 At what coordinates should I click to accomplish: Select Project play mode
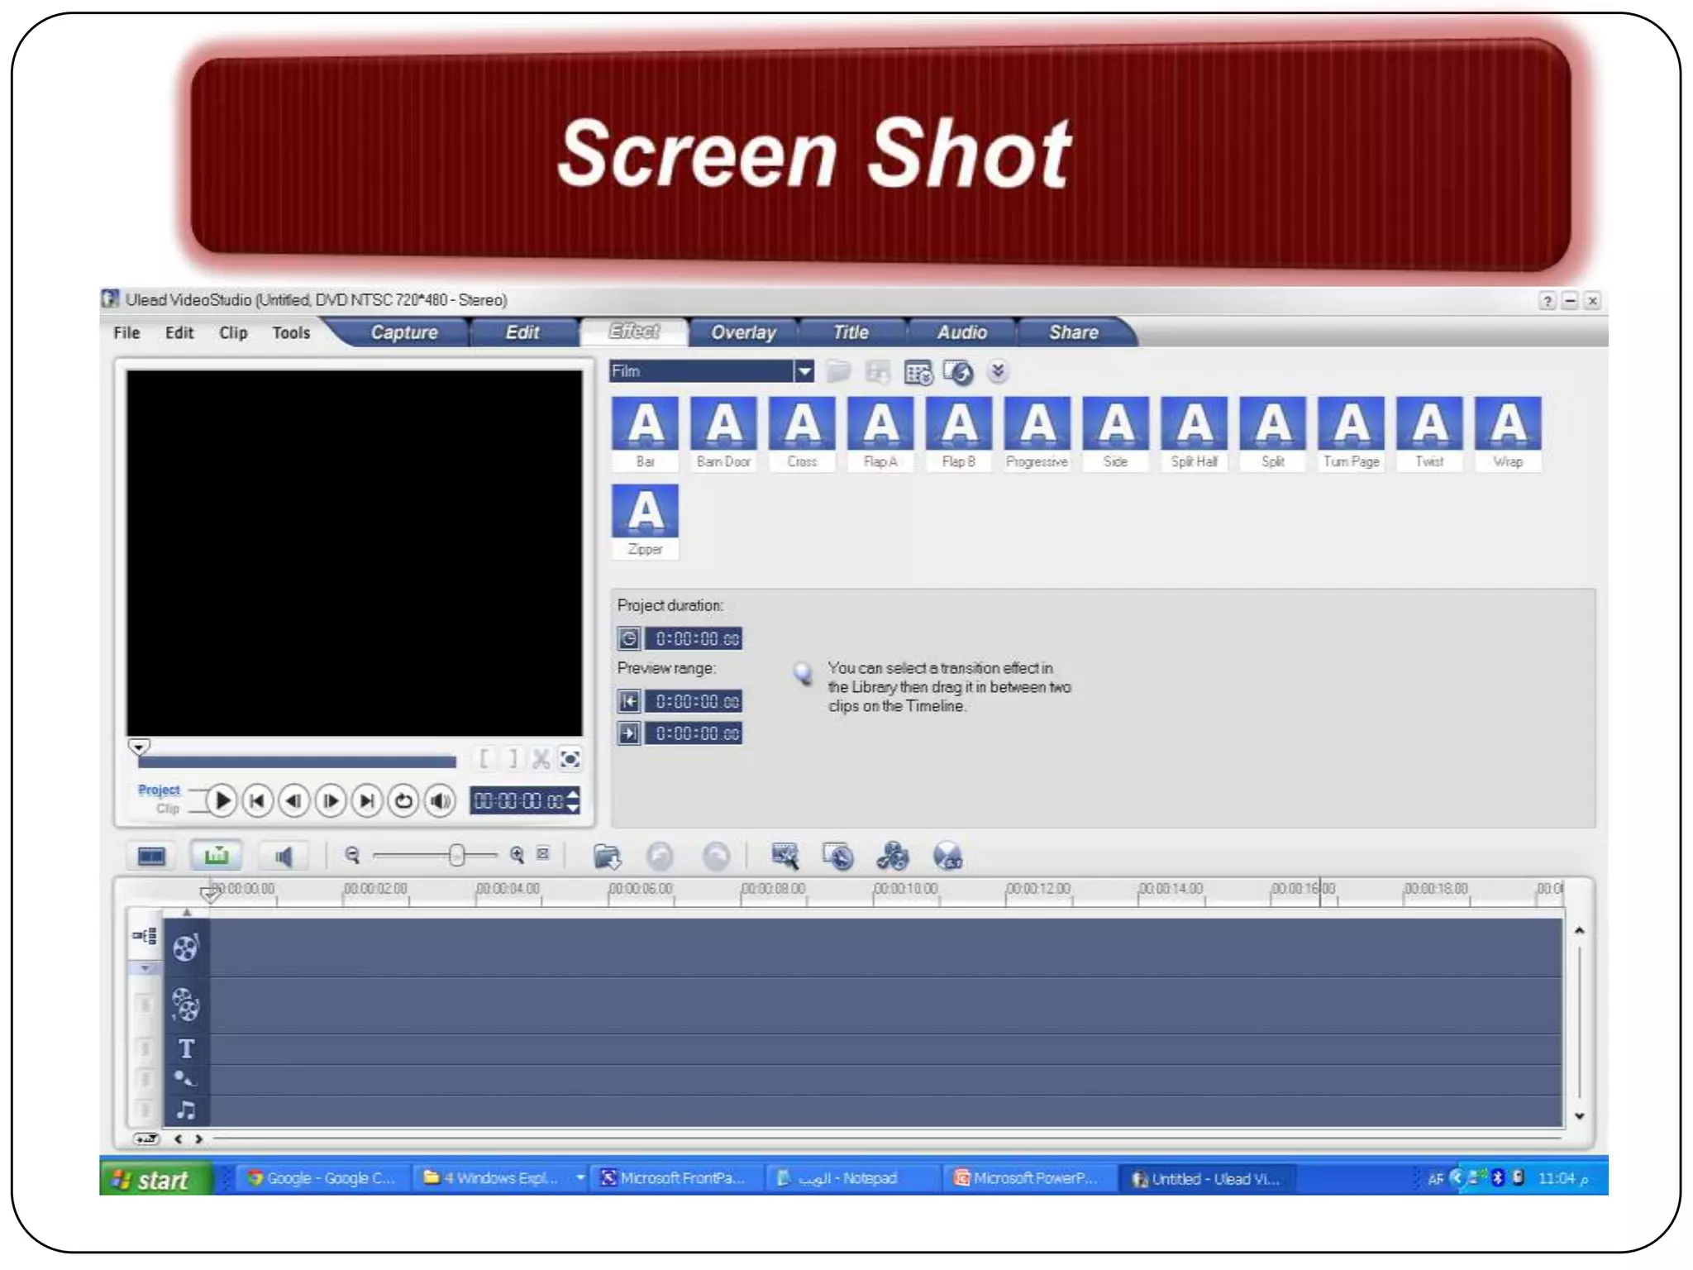coord(159,790)
